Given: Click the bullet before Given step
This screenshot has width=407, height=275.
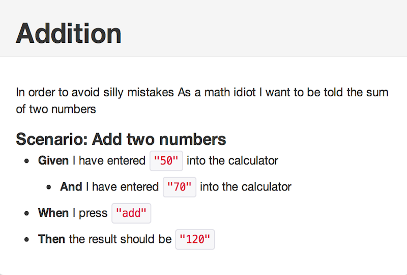Looking at the screenshot, I should [26, 161].
